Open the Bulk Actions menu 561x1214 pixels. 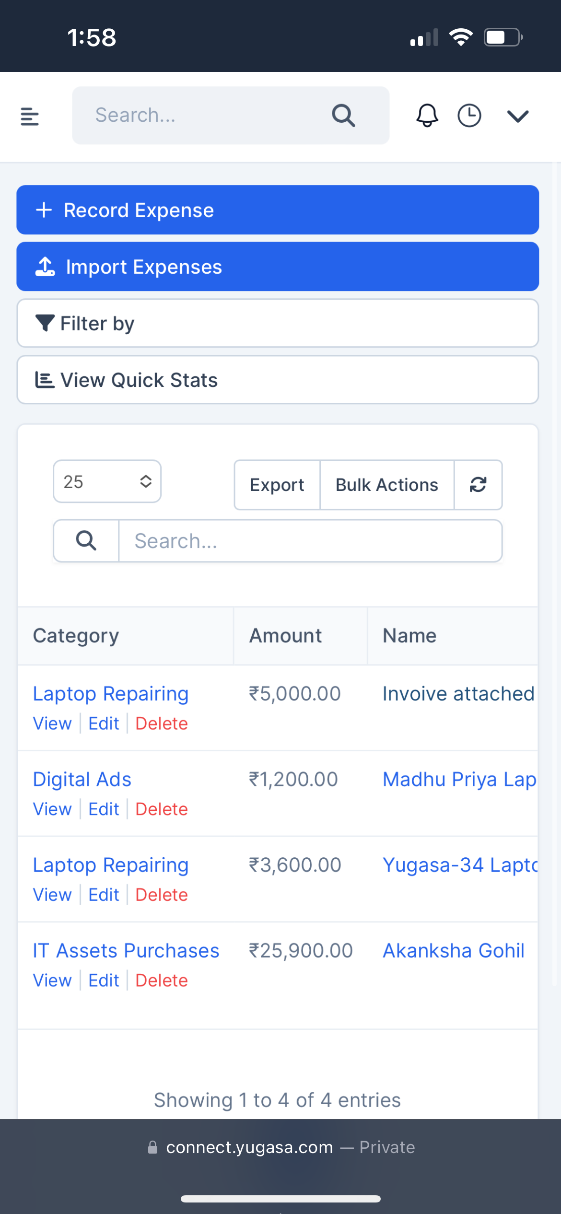point(386,485)
